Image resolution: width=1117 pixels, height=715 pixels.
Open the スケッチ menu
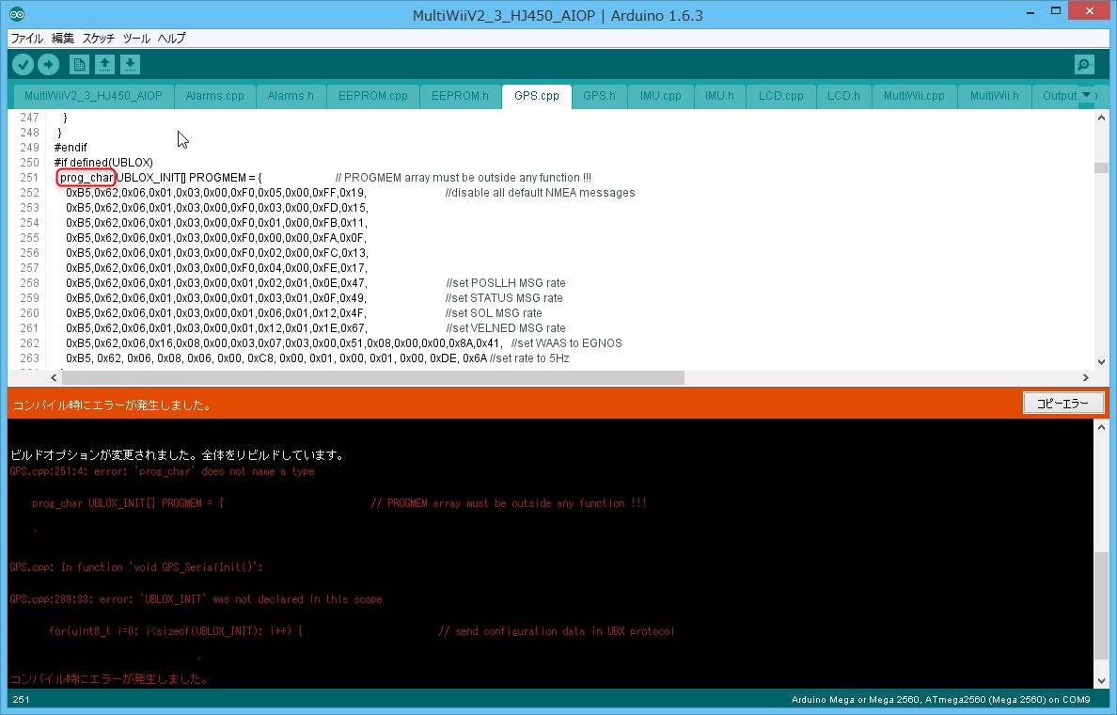(x=99, y=39)
